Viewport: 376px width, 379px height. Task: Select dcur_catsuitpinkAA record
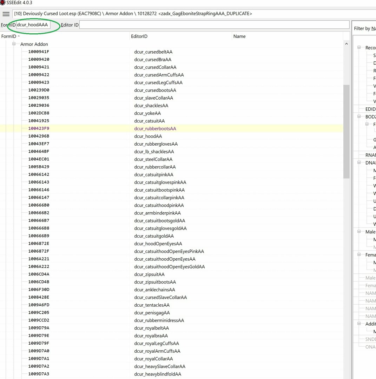[172, 174]
